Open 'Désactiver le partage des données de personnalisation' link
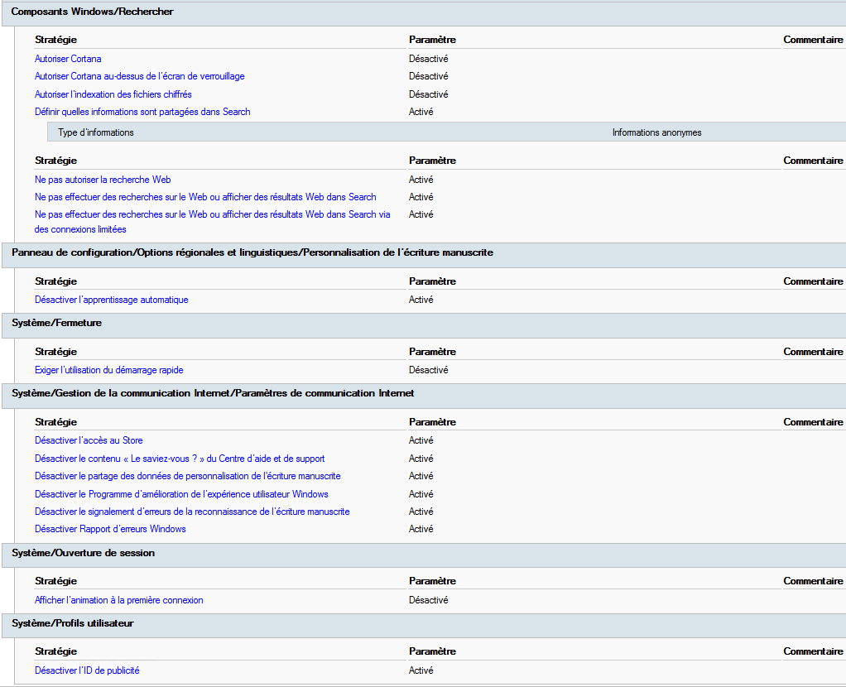846x687 pixels. click(187, 476)
